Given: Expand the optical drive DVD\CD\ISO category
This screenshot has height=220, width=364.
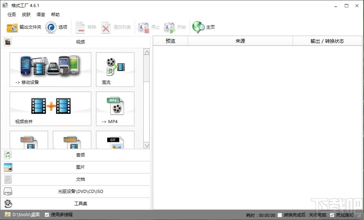Looking at the screenshot, I should coord(76,191).
